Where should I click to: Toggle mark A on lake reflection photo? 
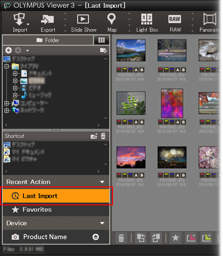[x=178, y=70]
